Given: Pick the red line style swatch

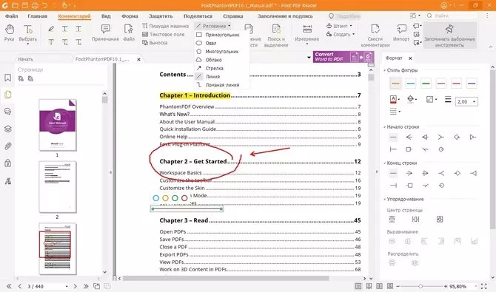Looking at the screenshot, I should click(456, 84).
